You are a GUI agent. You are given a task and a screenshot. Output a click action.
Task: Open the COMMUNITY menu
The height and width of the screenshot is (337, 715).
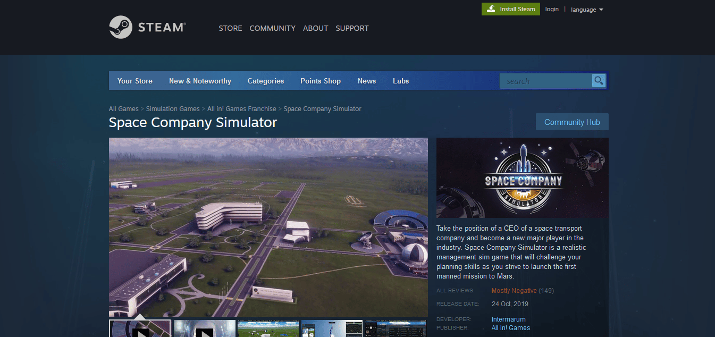272,28
